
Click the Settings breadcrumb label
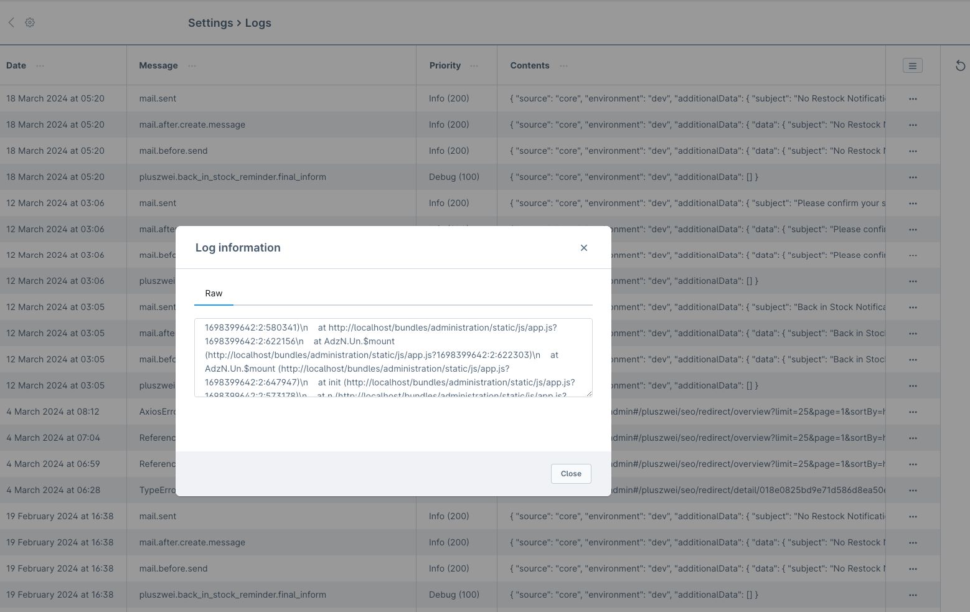pyautogui.click(x=210, y=22)
